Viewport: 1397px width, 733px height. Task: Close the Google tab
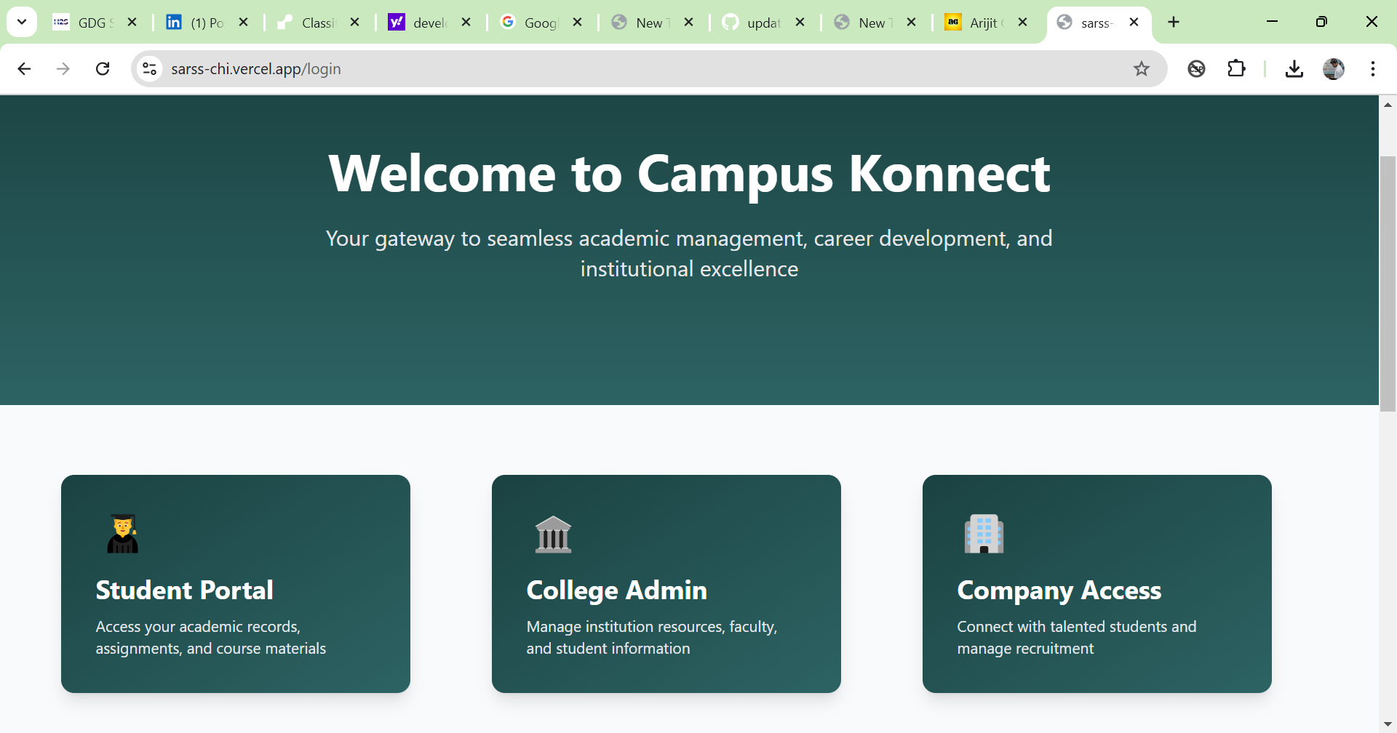tap(578, 23)
